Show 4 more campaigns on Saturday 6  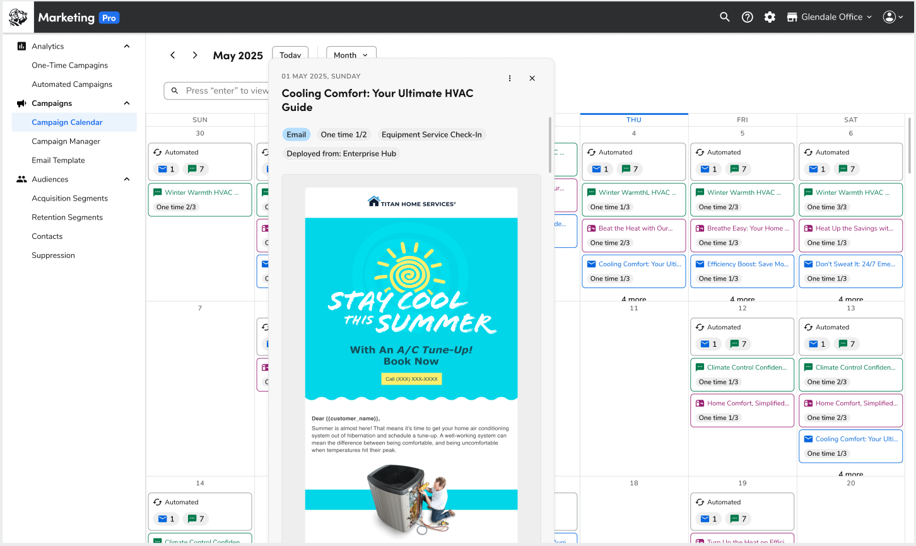point(850,299)
